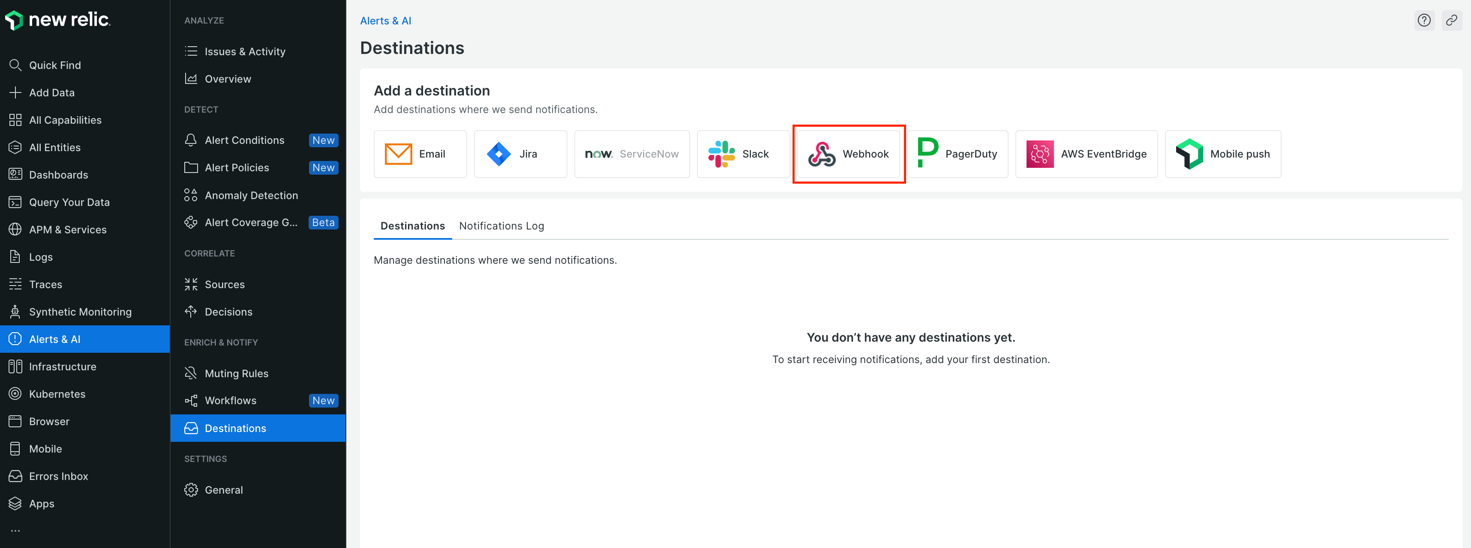Open the Kubernetes section
1471x548 pixels.
pyautogui.click(x=57, y=393)
